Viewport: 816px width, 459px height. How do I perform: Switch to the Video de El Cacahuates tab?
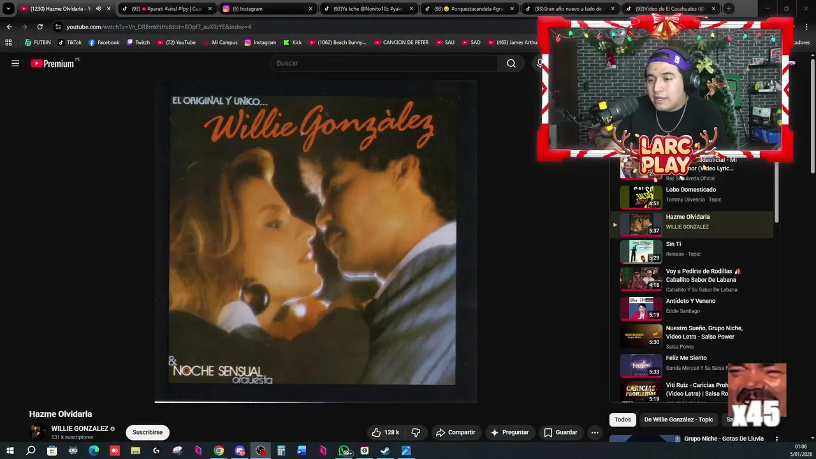pyautogui.click(x=671, y=9)
